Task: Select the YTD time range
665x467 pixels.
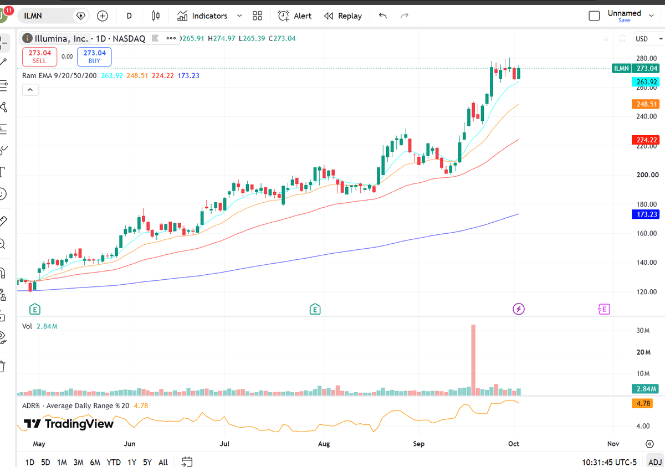Action: [114, 462]
